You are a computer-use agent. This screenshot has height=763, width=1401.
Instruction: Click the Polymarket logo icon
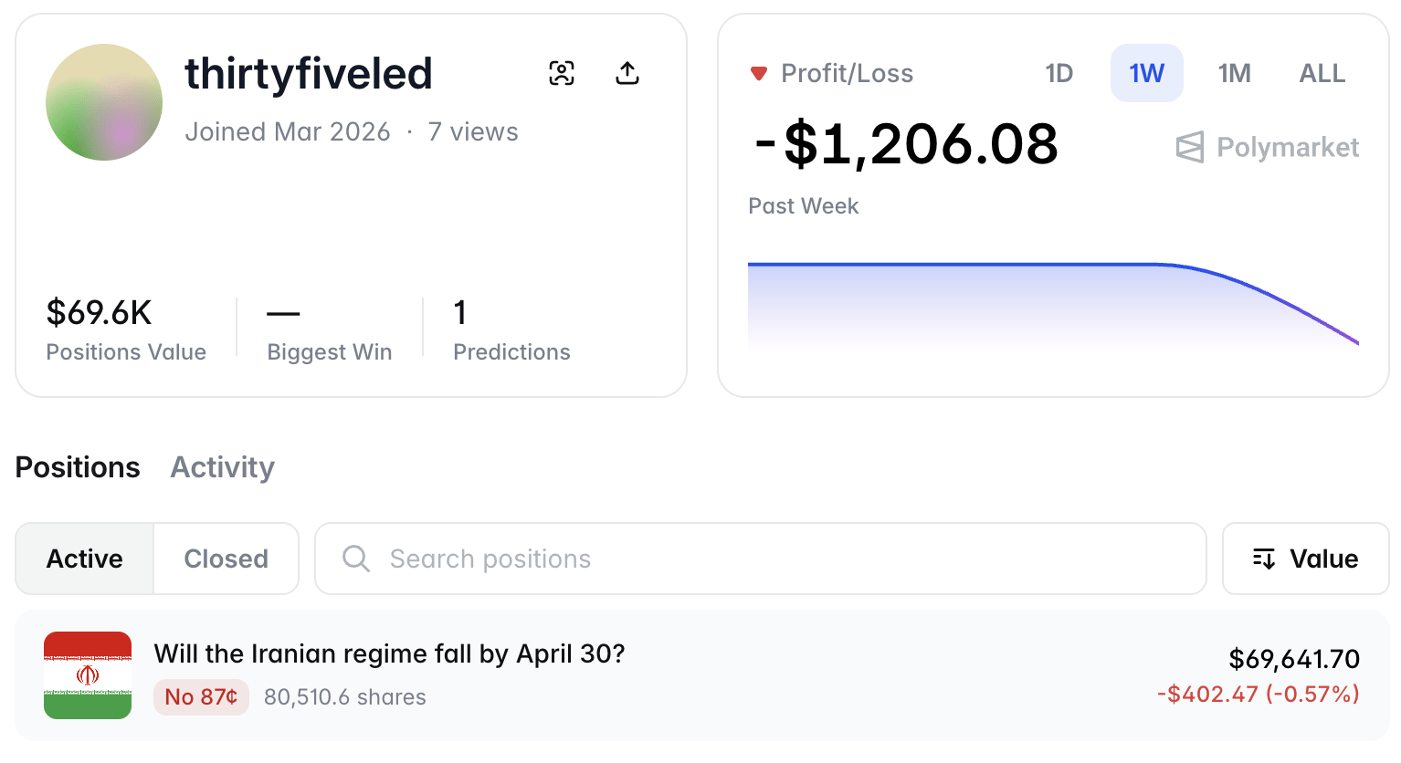[1190, 147]
